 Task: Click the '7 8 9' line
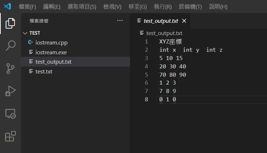[167, 91]
